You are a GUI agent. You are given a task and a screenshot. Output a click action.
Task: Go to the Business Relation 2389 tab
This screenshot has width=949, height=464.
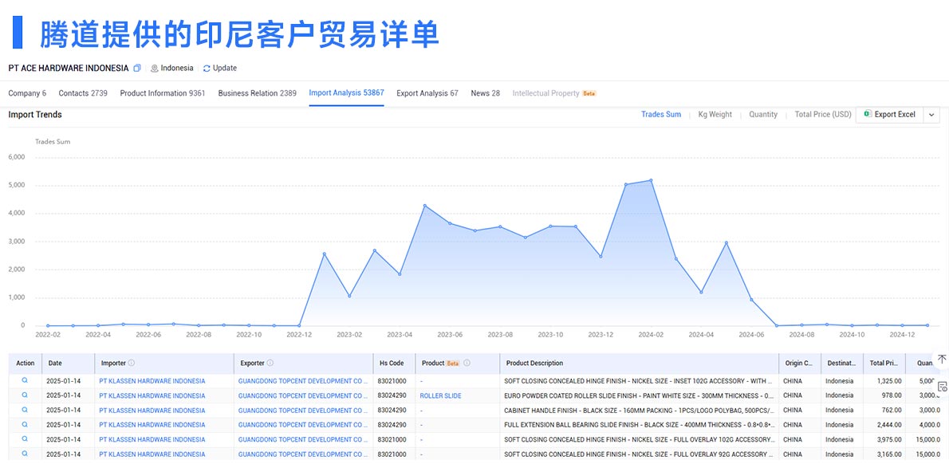tap(258, 93)
